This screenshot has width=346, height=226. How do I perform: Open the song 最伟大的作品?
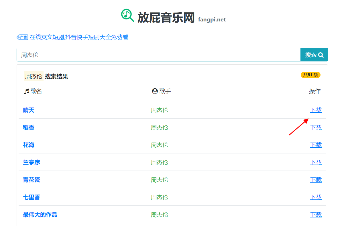click(x=40, y=215)
